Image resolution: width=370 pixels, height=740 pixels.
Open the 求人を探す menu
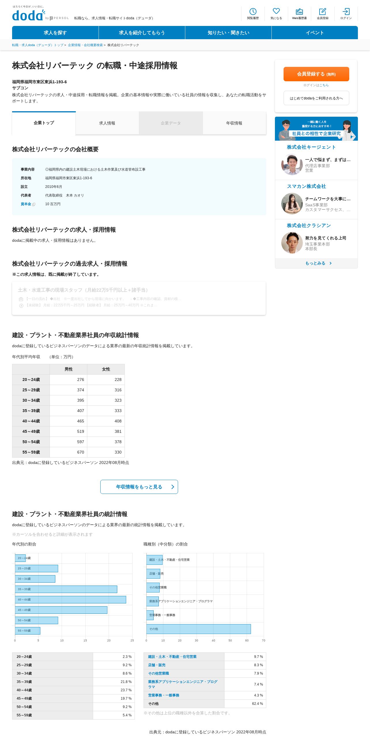(x=55, y=33)
